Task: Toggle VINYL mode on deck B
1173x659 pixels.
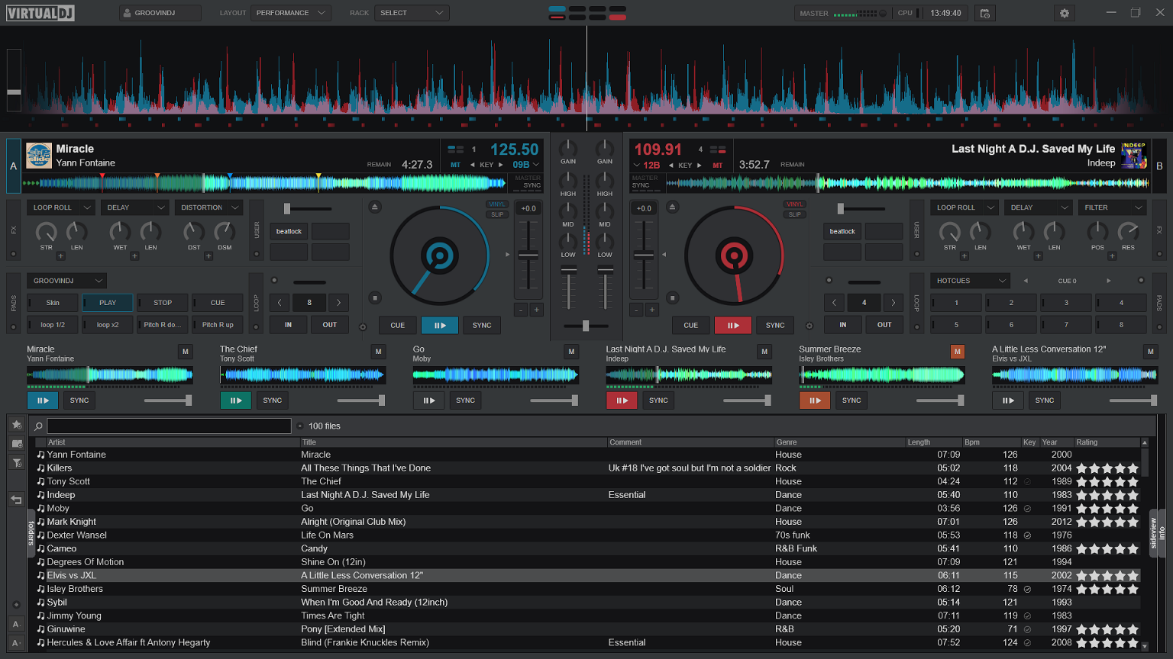Action: [x=795, y=204]
